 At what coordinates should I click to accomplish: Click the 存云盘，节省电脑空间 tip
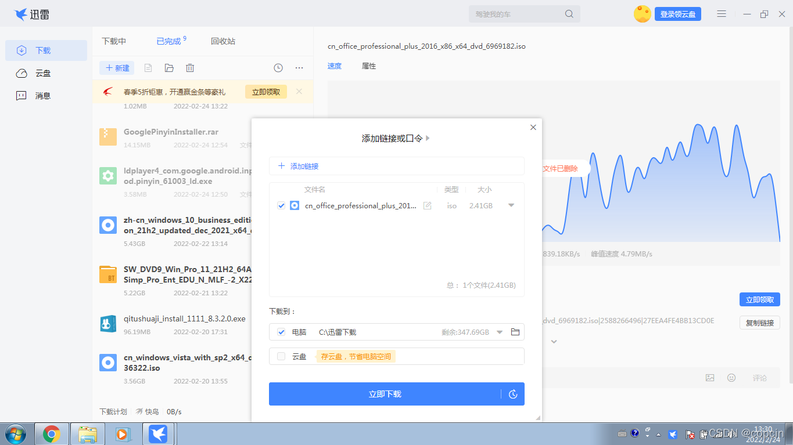(356, 356)
